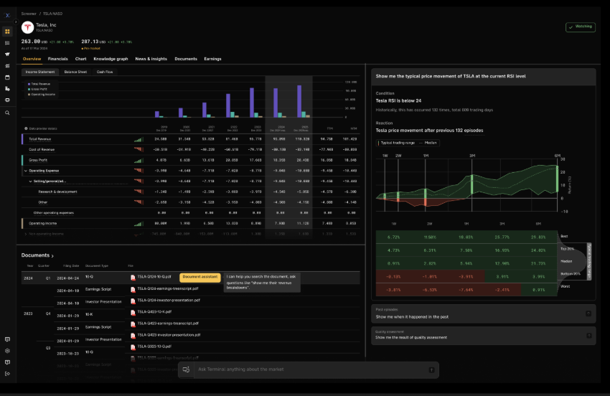This screenshot has width=610, height=396.
Task: Click Data provider details info icon
Action: coord(26,128)
